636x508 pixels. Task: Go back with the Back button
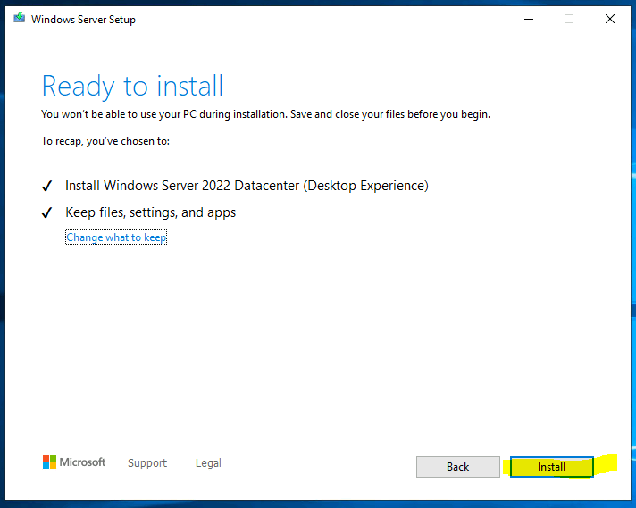(458, 467)
